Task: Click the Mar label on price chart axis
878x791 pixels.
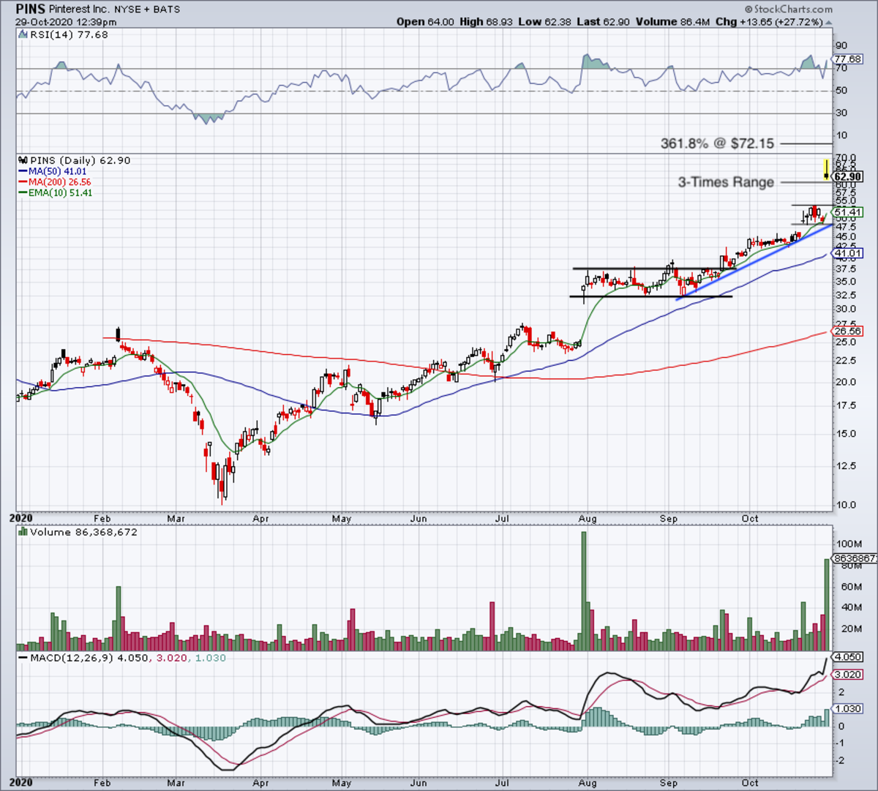Action: [176, 519]
